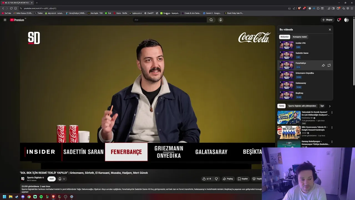Viewport: 355px width, 200px height.
Task: Switch to 'Bölümler' tab
Action: [x=285, y=37]
